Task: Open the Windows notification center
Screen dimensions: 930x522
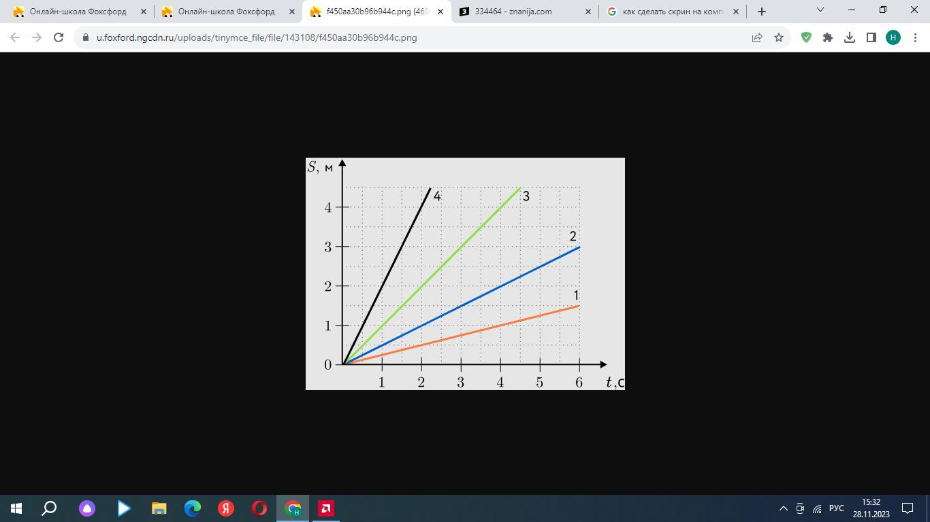Action: [908, 508]
